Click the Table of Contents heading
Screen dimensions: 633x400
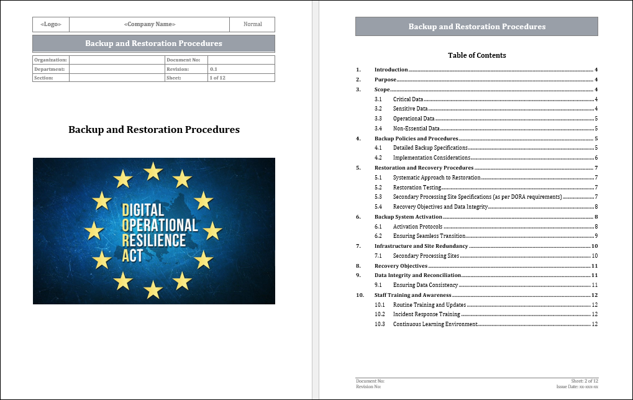[476, 55]
